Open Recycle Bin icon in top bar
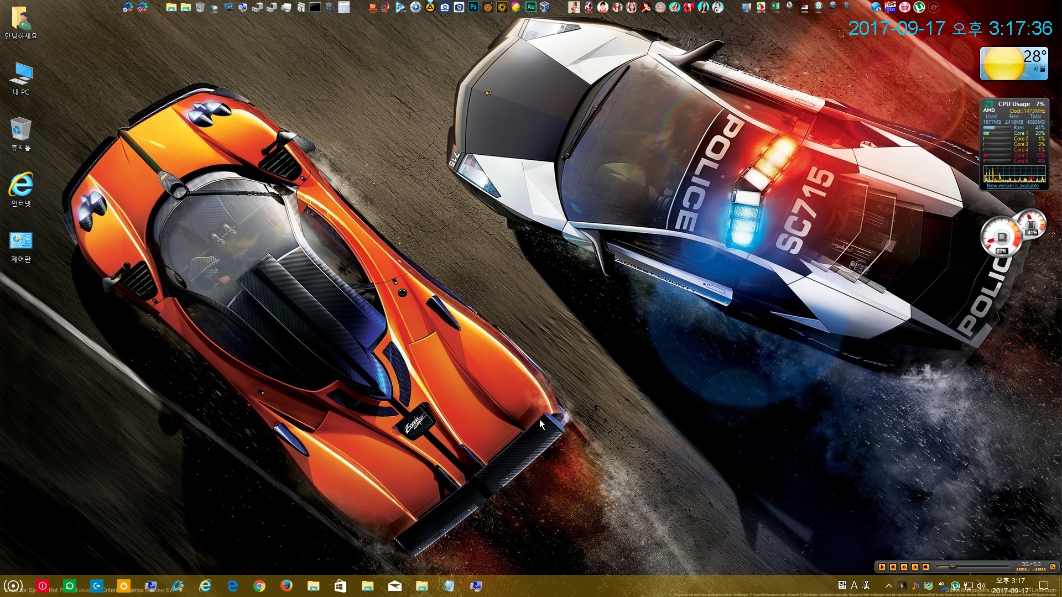The height and width of the screenshot is (597, 1062). 200,7
